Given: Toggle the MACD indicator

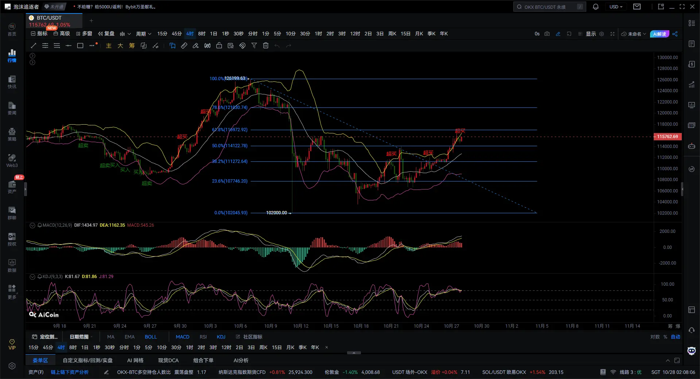Looking at the screenshot, I should 182,337.
